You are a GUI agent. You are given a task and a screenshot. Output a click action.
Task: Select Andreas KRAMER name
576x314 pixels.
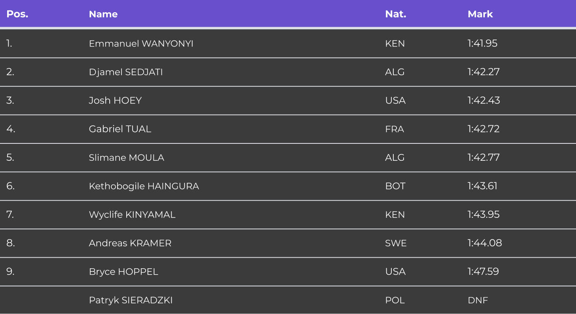[130, 243]
